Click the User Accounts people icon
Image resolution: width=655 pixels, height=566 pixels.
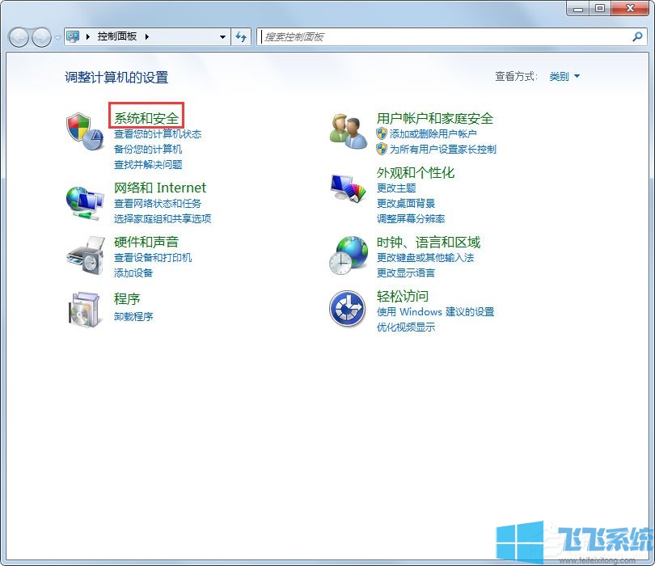(x=349, y=129)
